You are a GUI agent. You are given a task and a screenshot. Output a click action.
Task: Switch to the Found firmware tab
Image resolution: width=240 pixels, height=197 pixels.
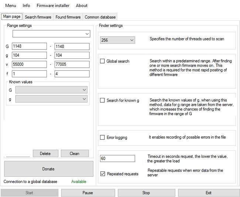68,17
